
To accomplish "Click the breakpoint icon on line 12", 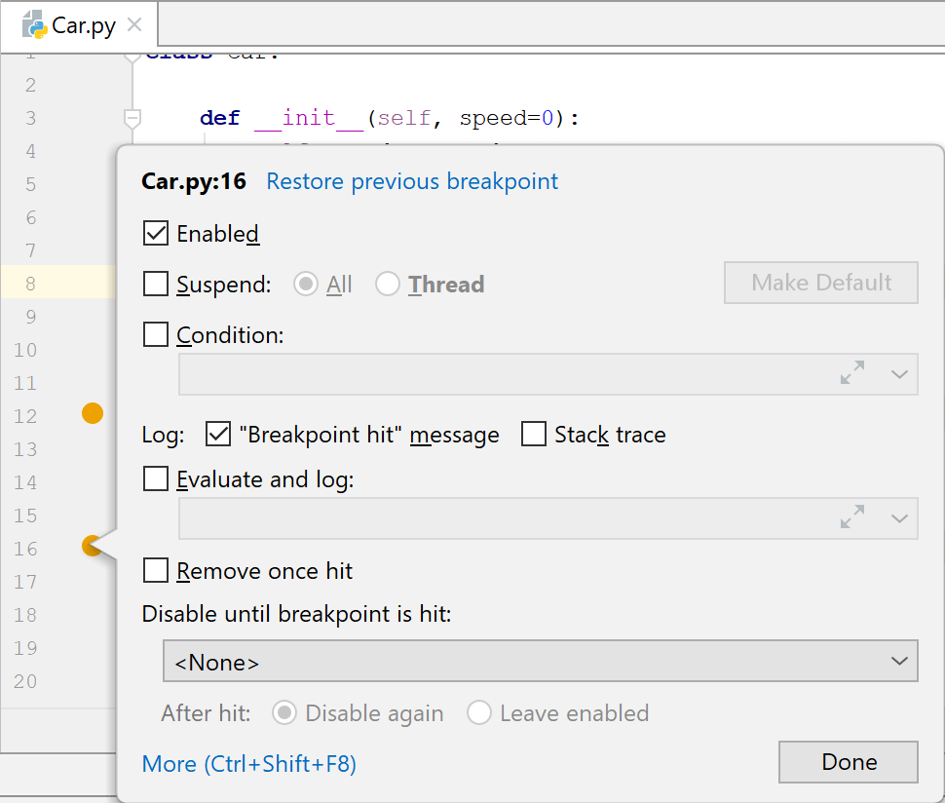I will [93, 413].
